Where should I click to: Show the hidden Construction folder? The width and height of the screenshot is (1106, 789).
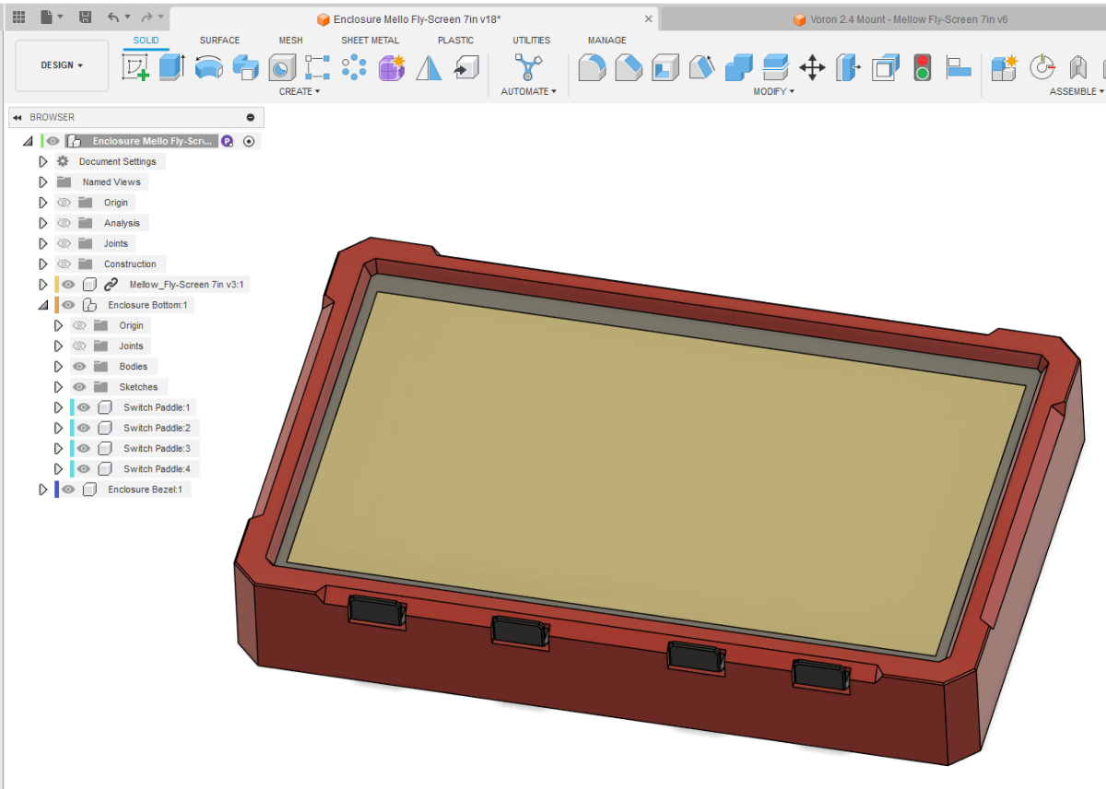pyautogui.click(x=65, y=264)
